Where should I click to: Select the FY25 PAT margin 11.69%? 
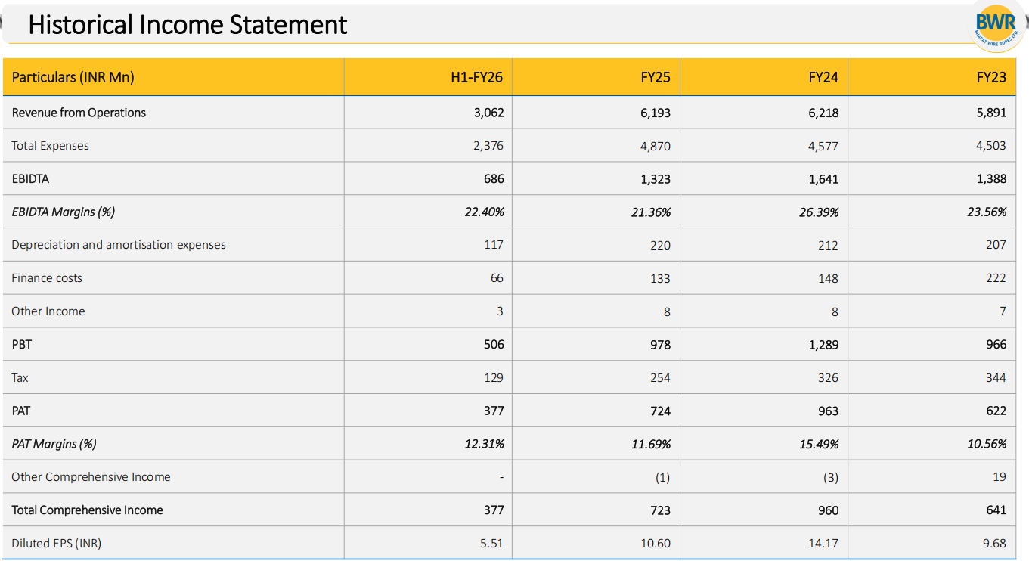650,445
